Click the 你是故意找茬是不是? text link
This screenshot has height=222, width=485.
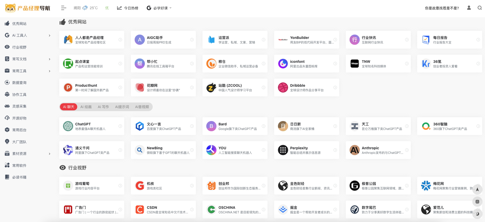pyautogui.click(x=442, y=8)
